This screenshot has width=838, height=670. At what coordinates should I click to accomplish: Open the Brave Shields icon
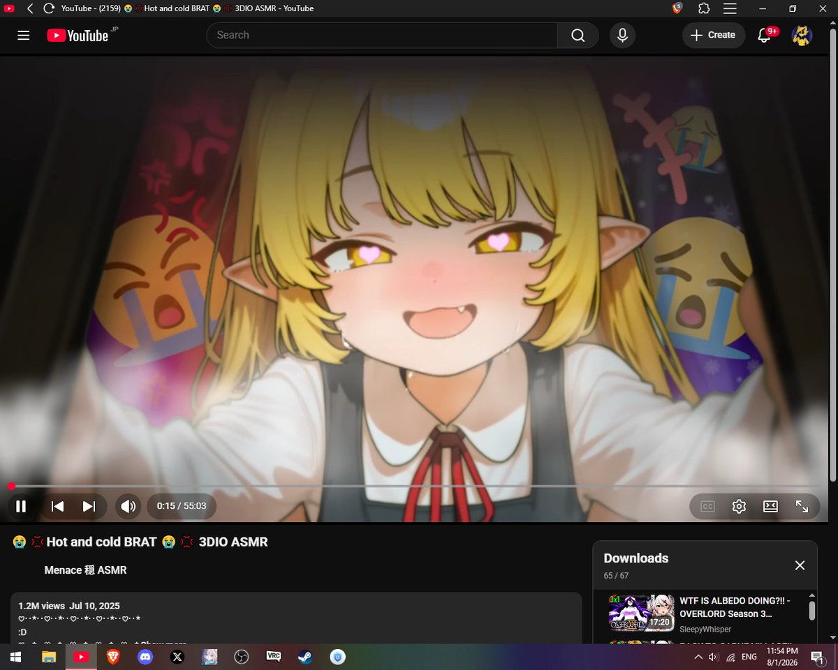[677, 8]
